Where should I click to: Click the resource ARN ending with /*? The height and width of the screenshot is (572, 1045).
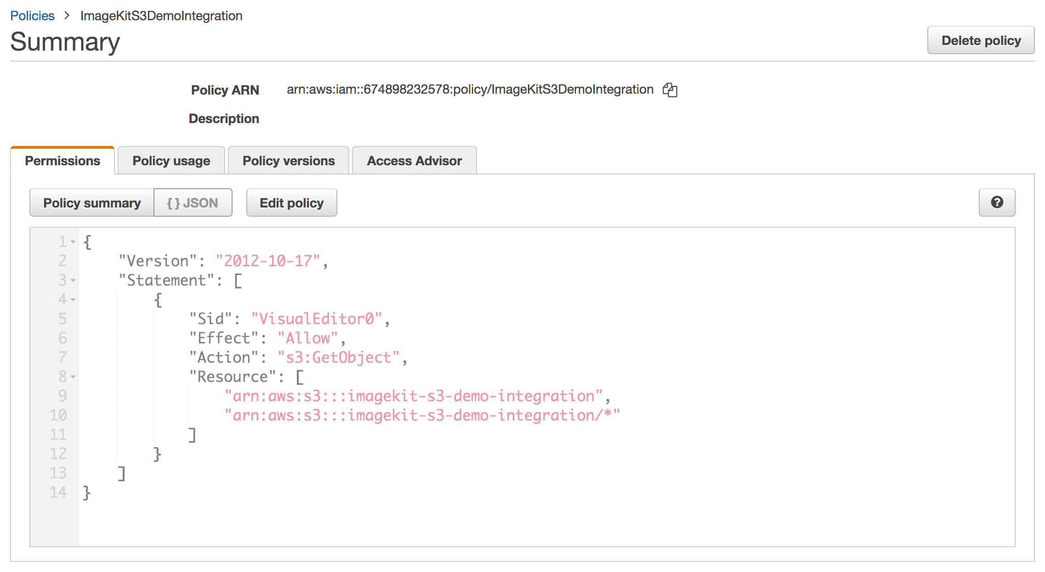[422, 415]
